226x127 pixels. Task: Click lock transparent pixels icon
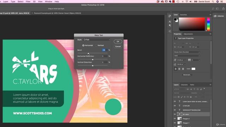[178, 97]
